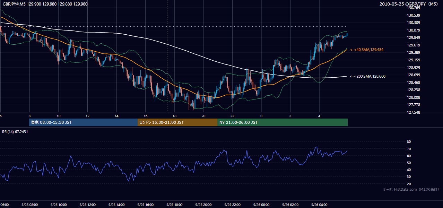Select the RSI(14) 67.2431 indicator label
This screenshot has width=443, height=208.
coord(15,132)
